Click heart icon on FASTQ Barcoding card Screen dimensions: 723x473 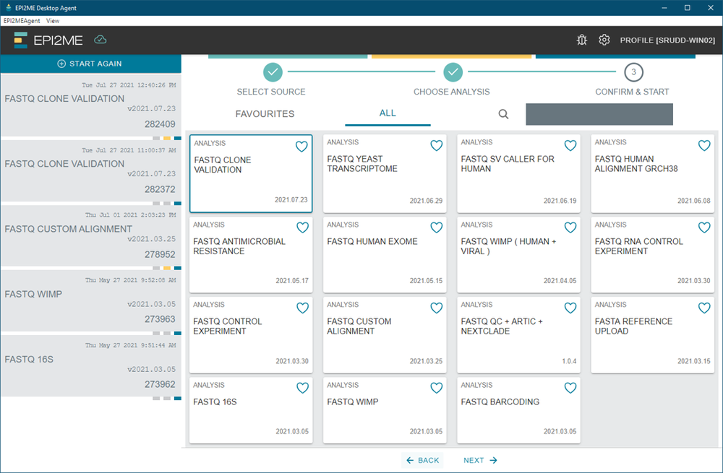click(x=570, y=388)
